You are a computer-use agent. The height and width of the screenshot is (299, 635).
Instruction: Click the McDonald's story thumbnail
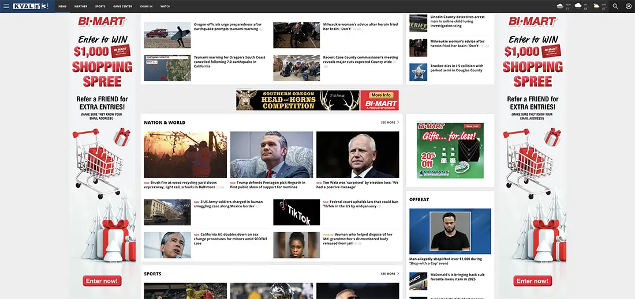click(418, 281)
